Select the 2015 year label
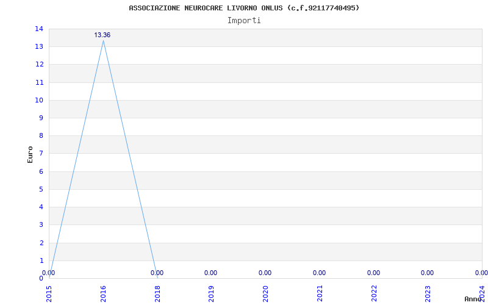Image resolution: width=488 pixels, height=305 pixels. (x=49, y=294)
